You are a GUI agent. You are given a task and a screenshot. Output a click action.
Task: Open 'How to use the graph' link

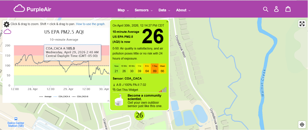91,24
